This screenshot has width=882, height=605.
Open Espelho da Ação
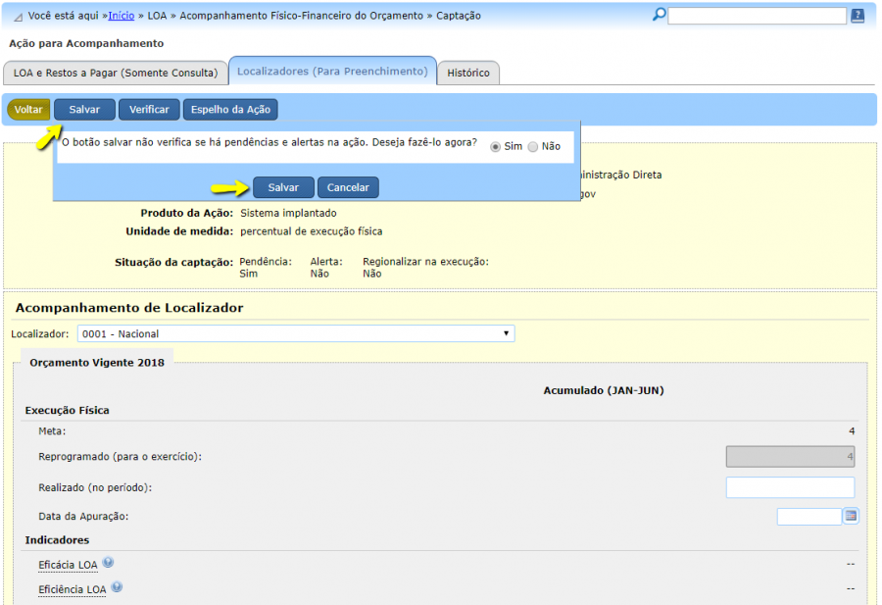click(x=230, y=110)
